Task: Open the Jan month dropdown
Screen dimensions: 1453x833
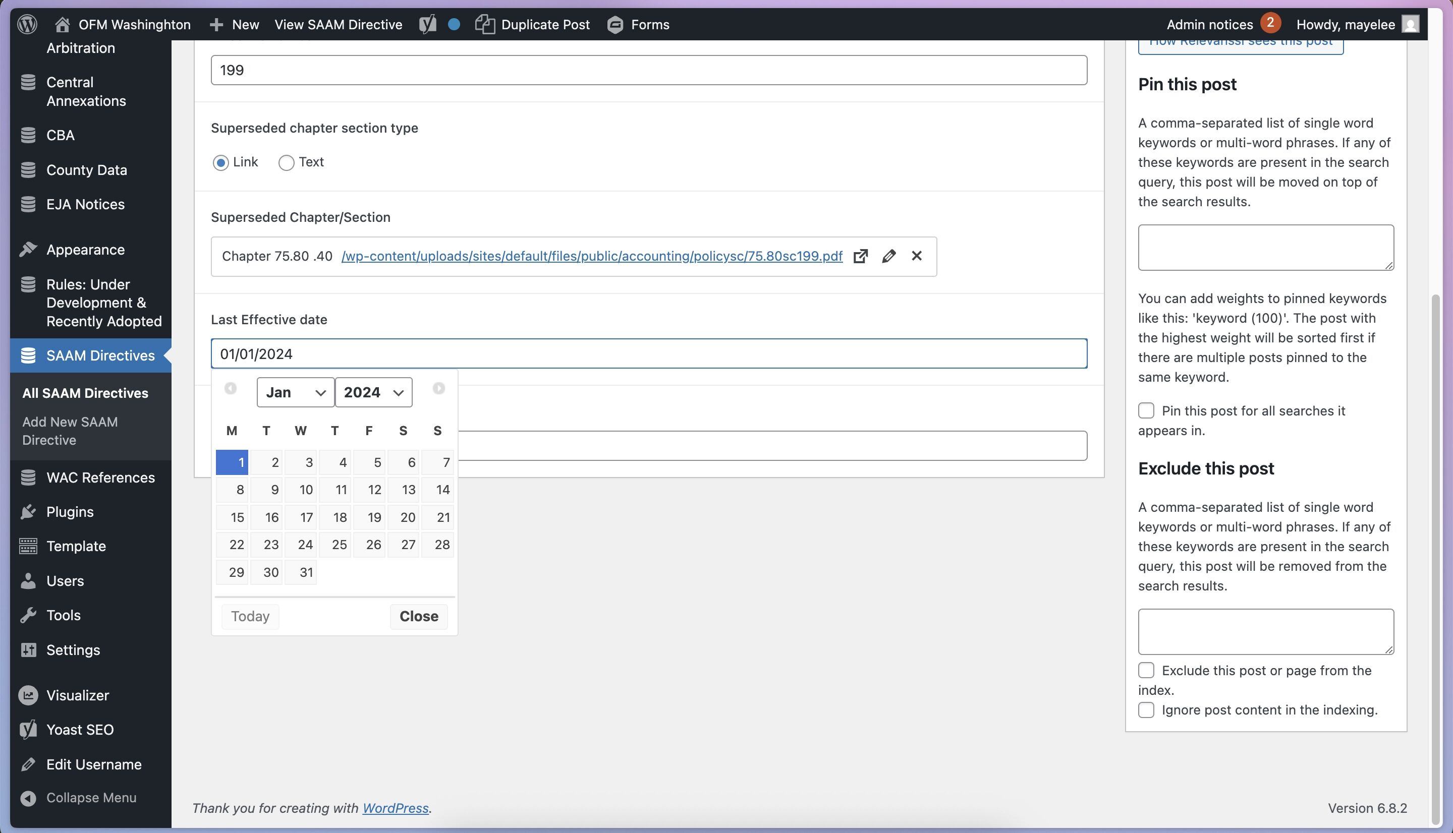Action: tap(295, 392)
